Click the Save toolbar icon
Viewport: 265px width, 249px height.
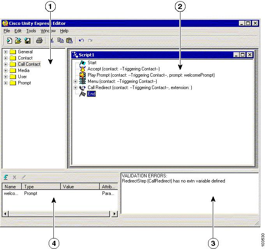27,40
